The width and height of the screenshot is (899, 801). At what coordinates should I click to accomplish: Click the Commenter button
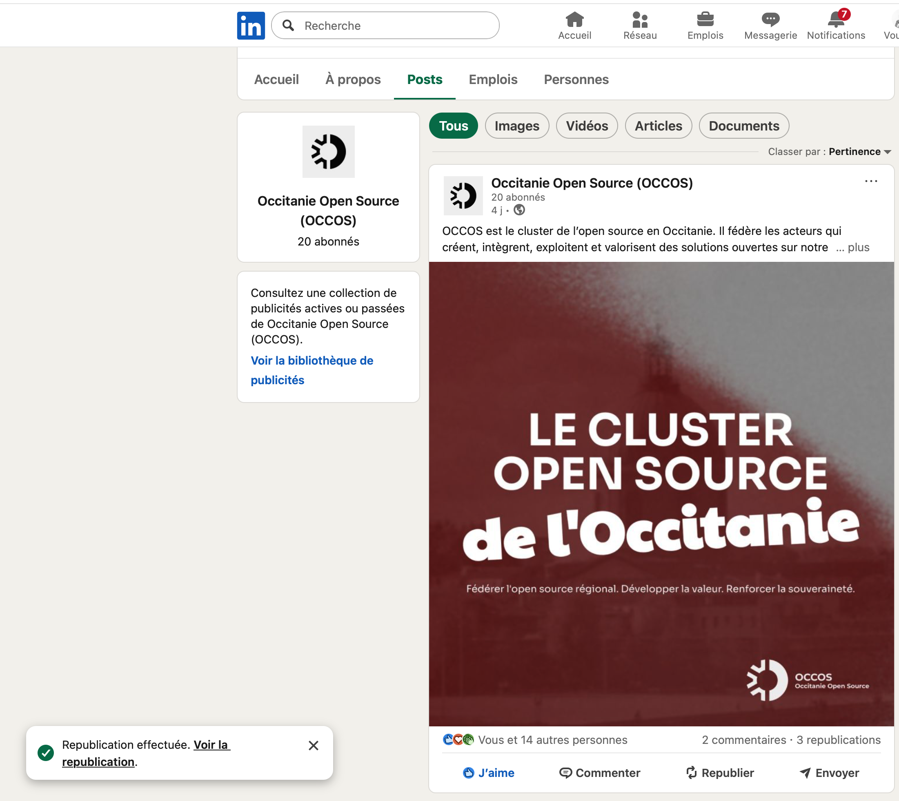point(599,773)
